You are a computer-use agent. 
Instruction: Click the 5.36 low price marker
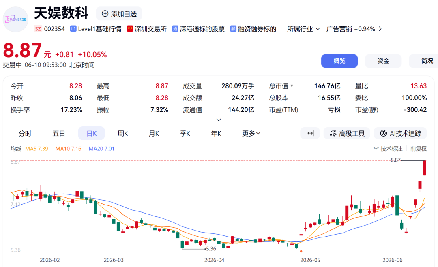211,249
